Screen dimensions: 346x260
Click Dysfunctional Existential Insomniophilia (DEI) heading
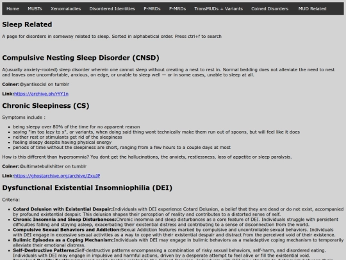click(x=87, y=187)
